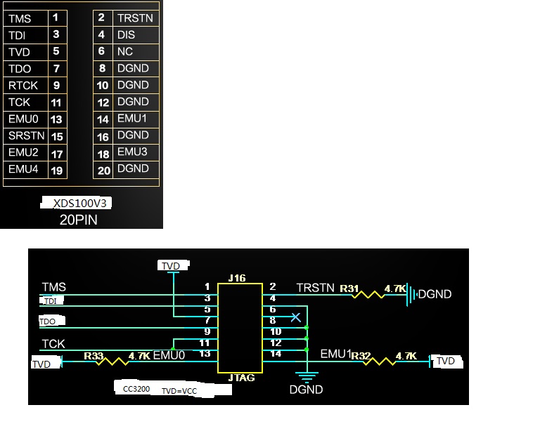Select the TRSTN cell in the pinout table
This screenshot has width=540, height=431.
(x=136, y=18)
